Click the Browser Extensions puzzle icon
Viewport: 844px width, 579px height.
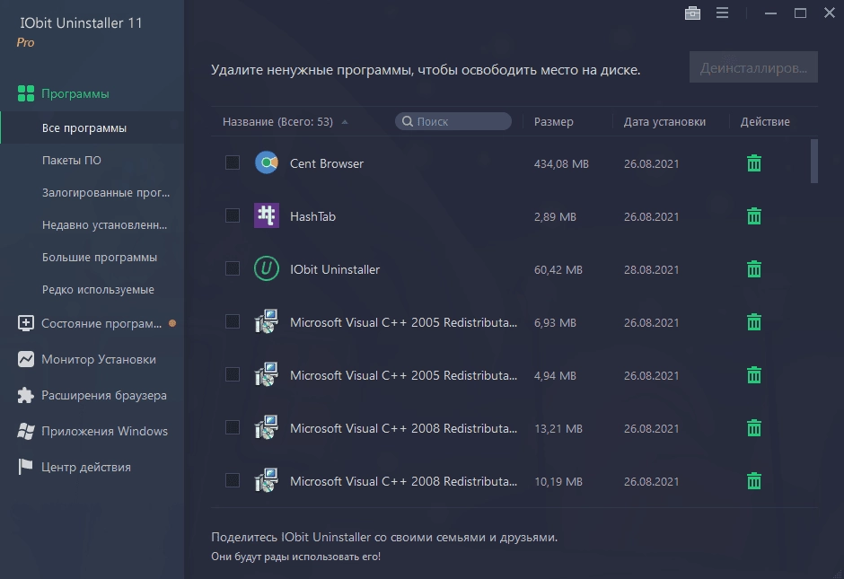coord(26,395)
